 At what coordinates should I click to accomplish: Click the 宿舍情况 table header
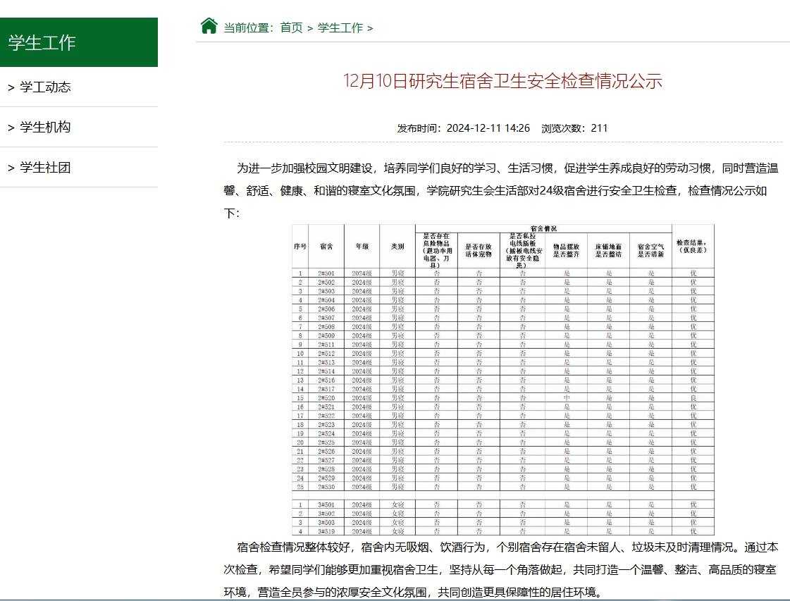543,228
